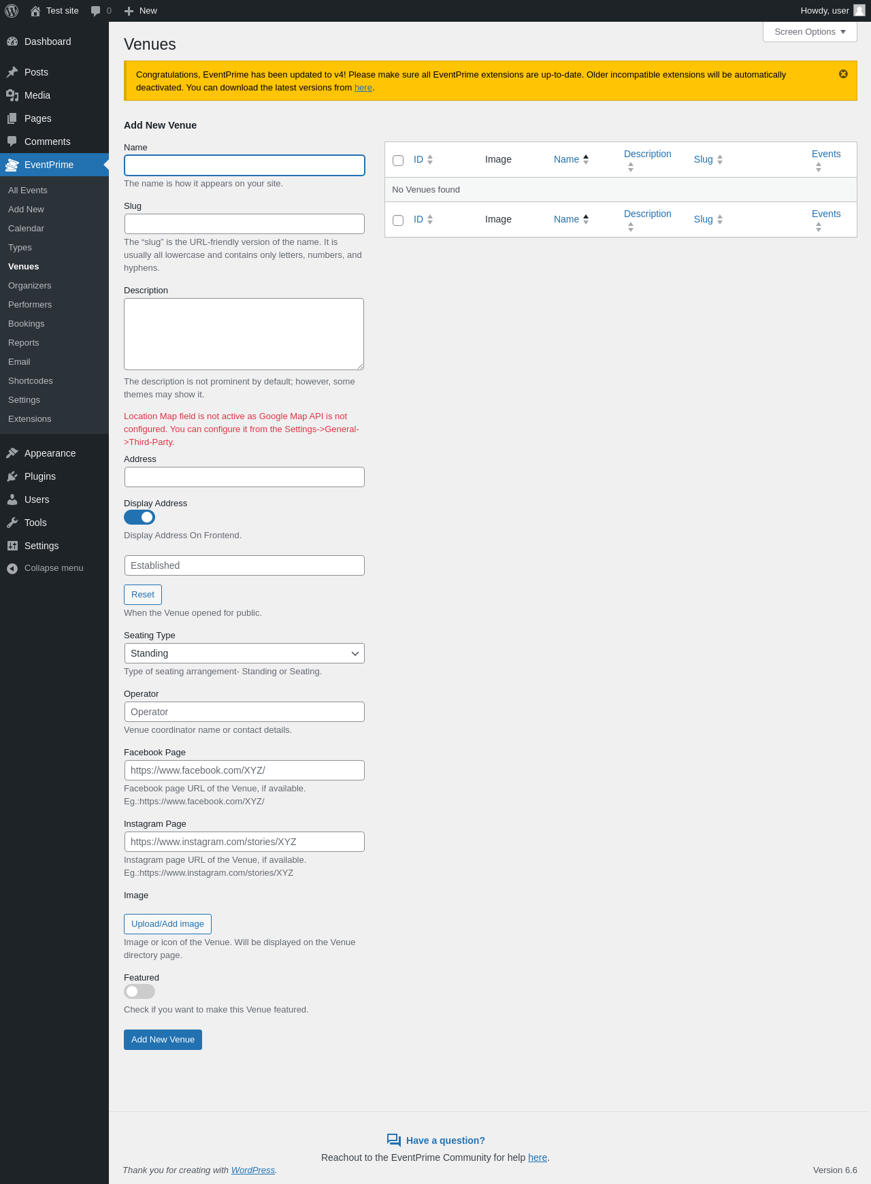Click the Collapse menu arrow icon
The width and height of the screenshot is (871, 1184).
(12, 568)
